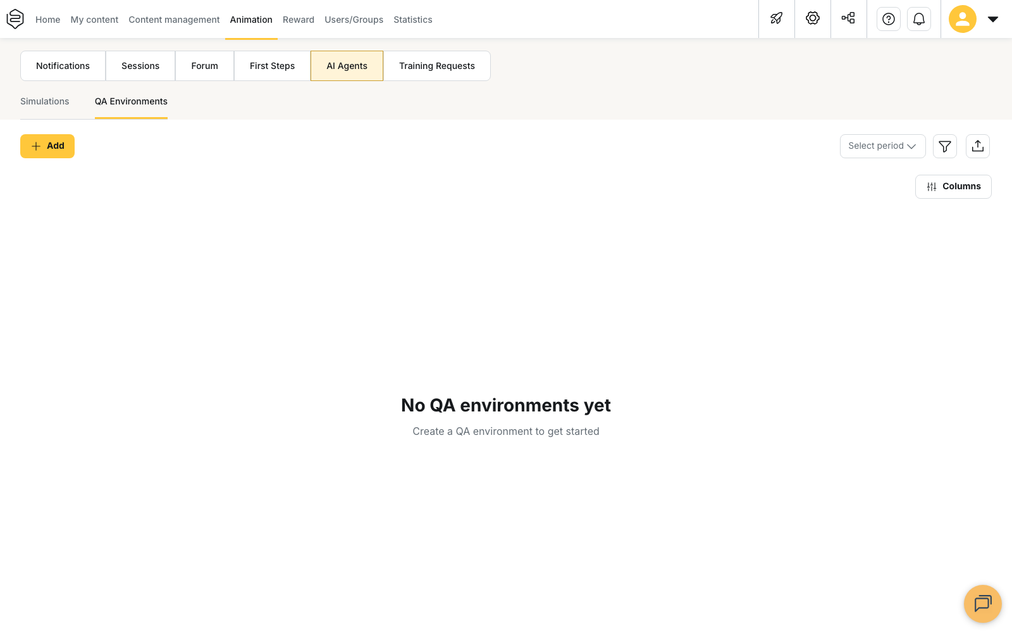Click the export upload icon
This screenshot has width=1012, height=633.
(978, 146)
